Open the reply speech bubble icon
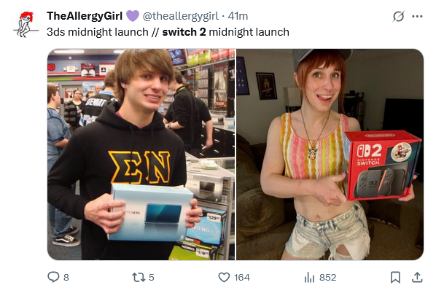Image resolution: width=436 pixels, height=293 pixels. tap(53, 277)
